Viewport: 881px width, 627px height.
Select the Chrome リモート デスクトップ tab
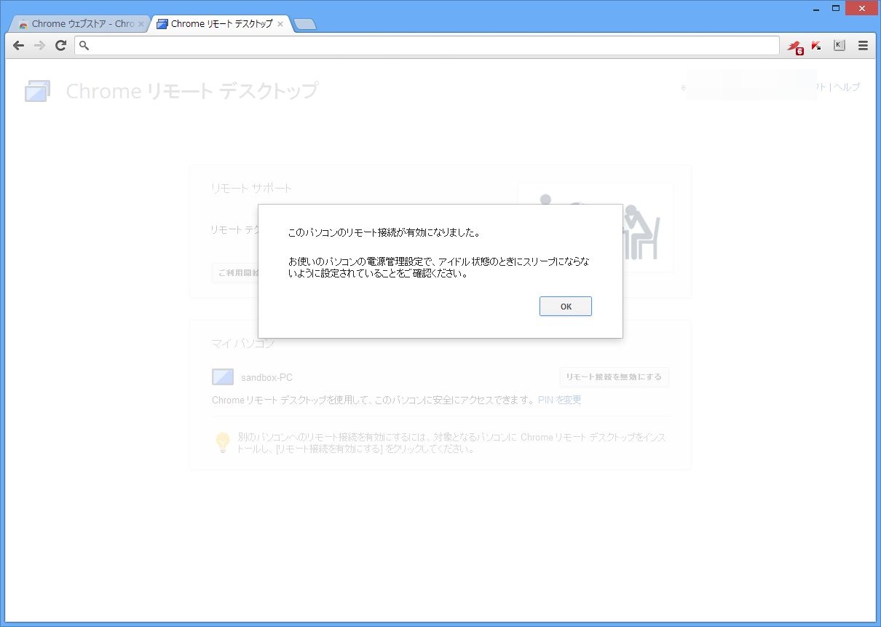(x=219, y=24)
